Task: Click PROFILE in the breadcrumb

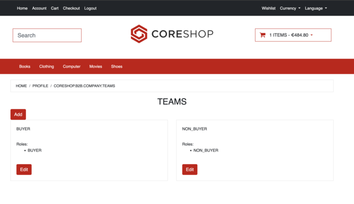Action: pyautogui.click(x=40, y=86)
